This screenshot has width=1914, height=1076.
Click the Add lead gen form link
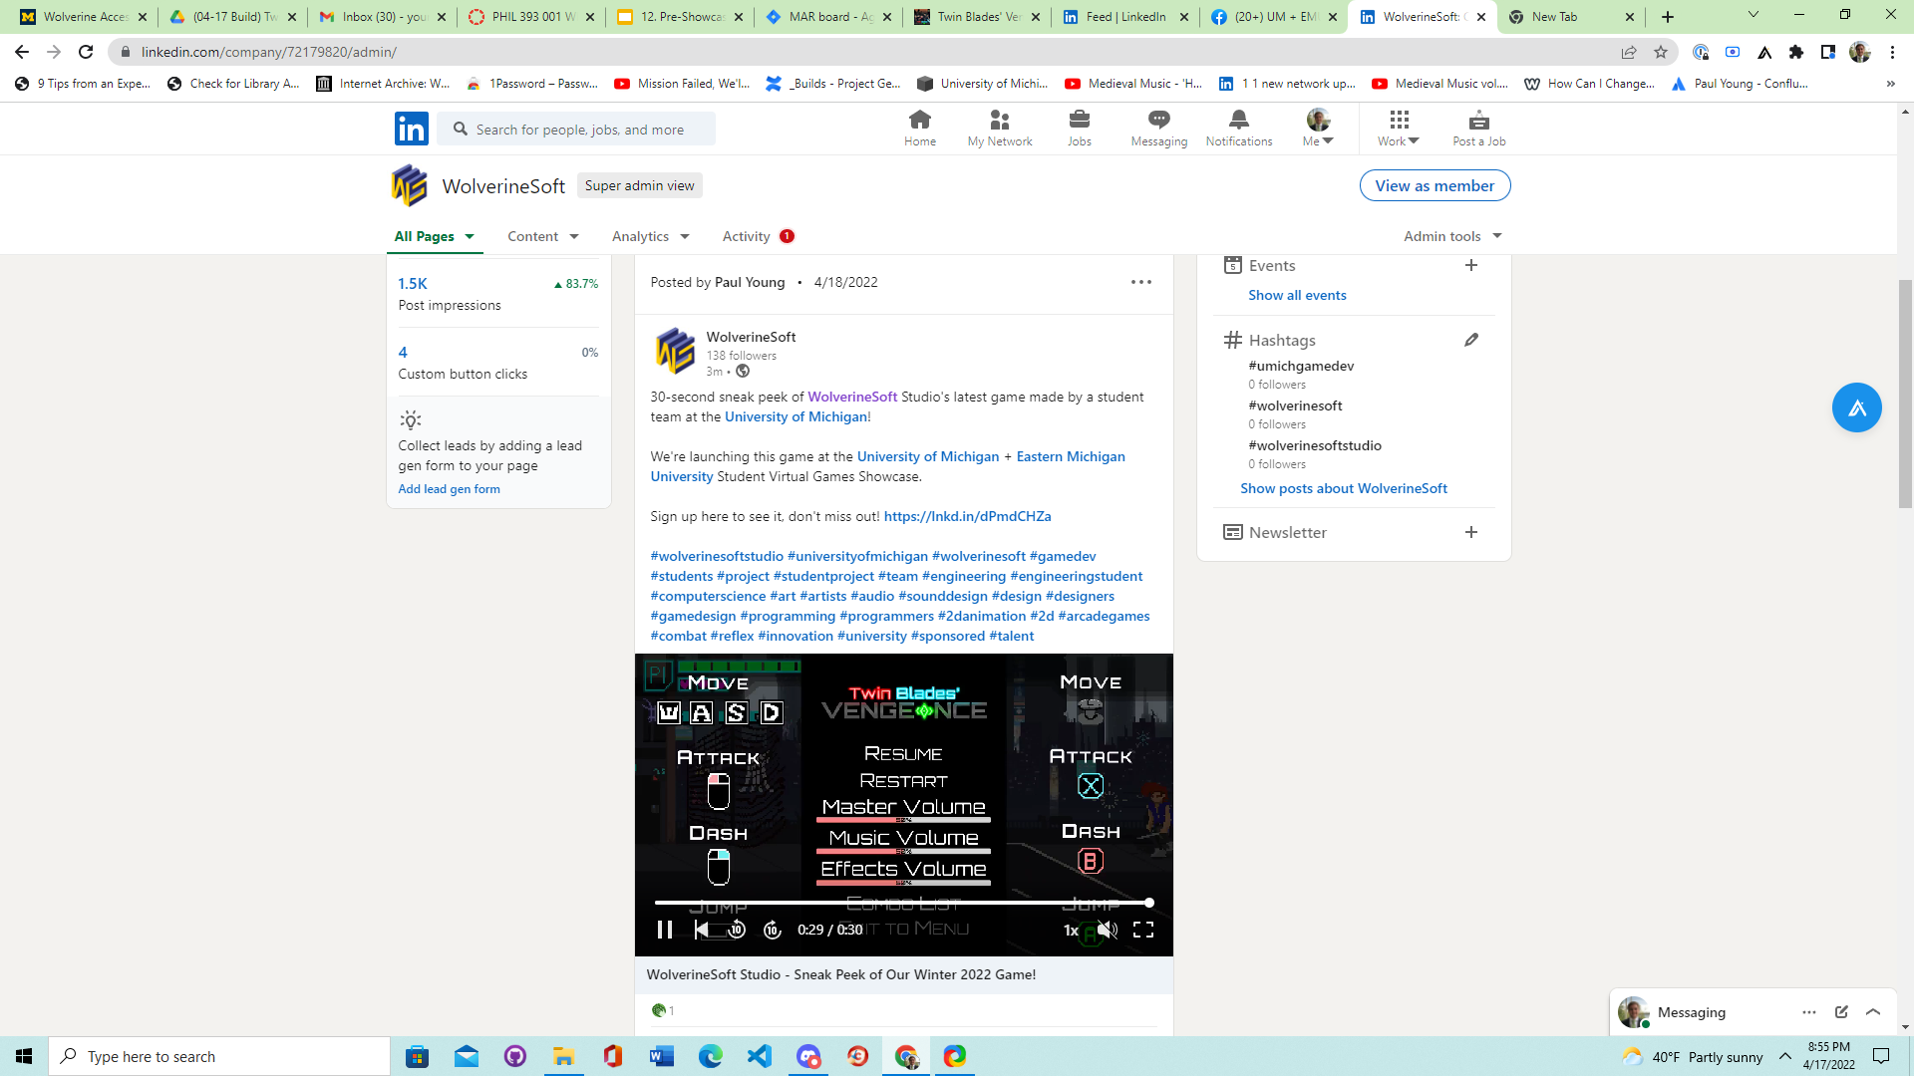(x=449, y=489)
